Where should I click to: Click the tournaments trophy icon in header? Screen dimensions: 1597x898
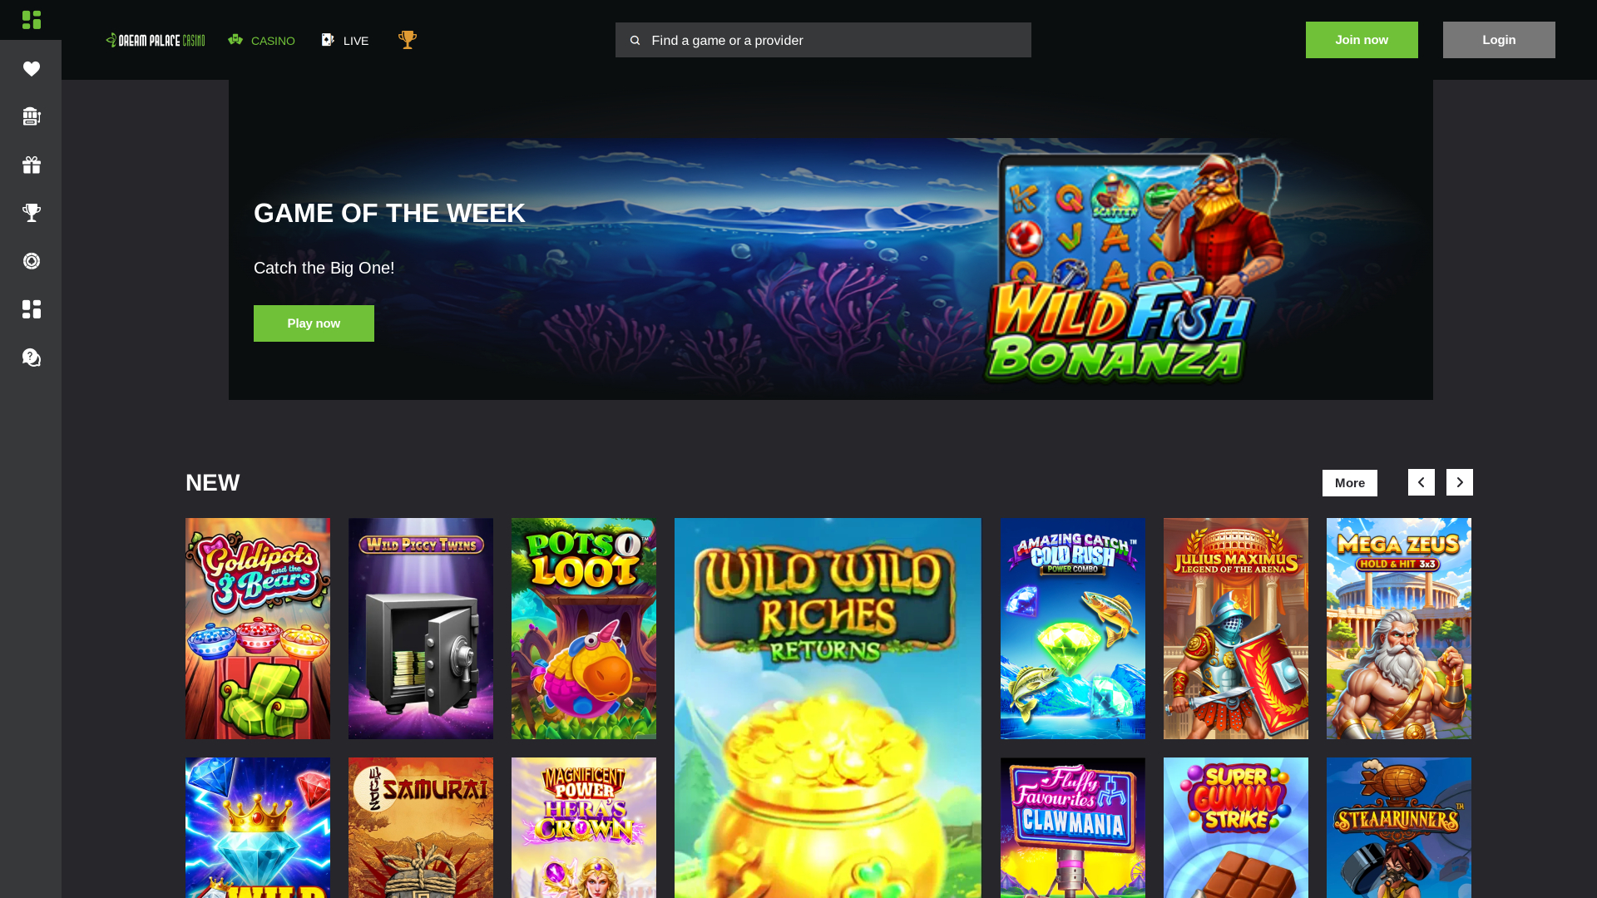pyautogui.click(x=408, y=40)
